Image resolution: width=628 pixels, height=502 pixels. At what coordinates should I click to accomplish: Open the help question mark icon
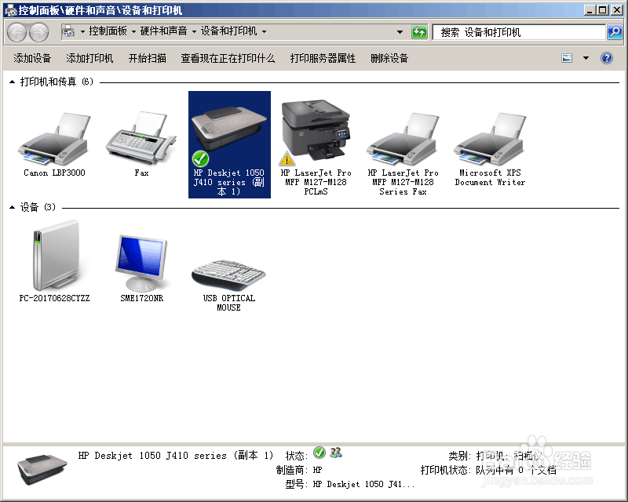[x=606, y=59]
